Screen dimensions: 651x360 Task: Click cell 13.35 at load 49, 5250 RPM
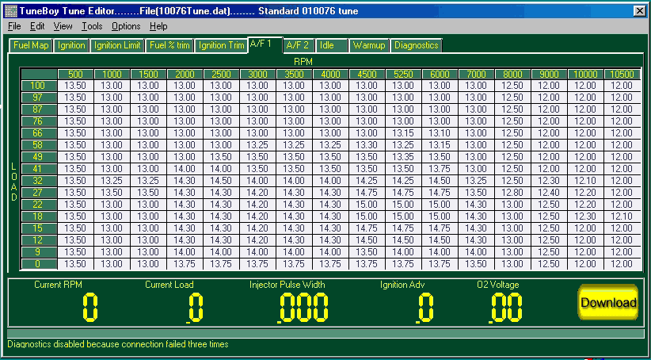click(x=403, y=157)
